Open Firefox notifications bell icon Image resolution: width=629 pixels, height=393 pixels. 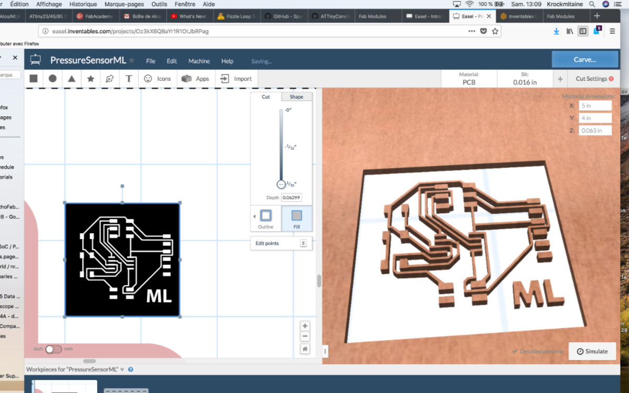597,31
